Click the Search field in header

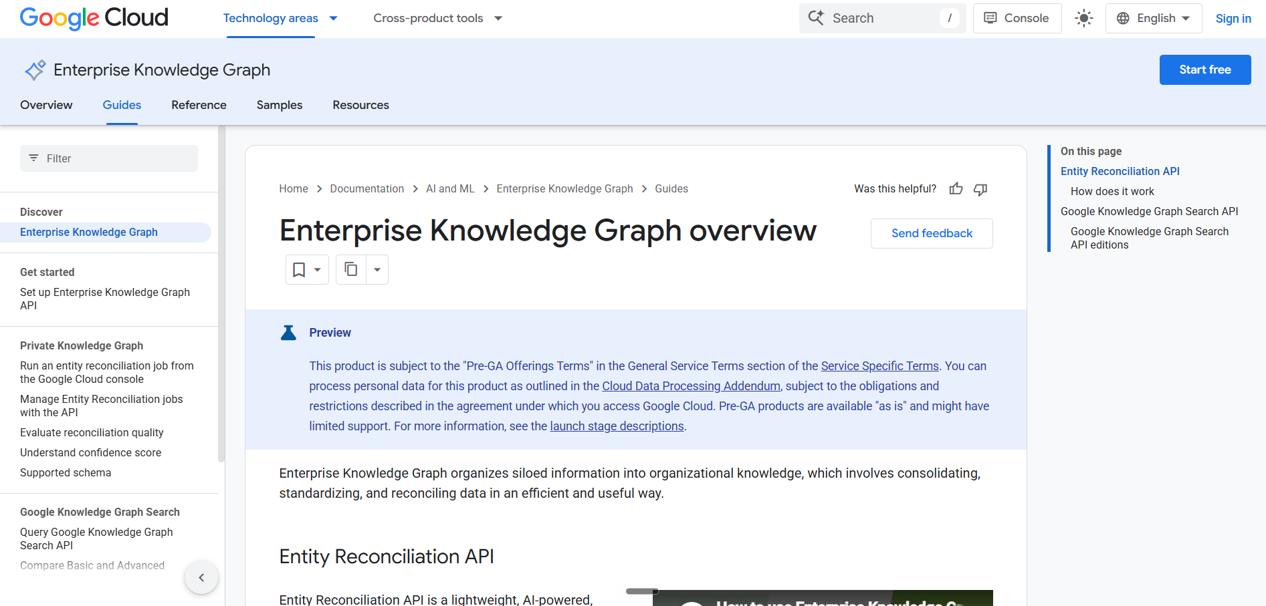point(882,18)
